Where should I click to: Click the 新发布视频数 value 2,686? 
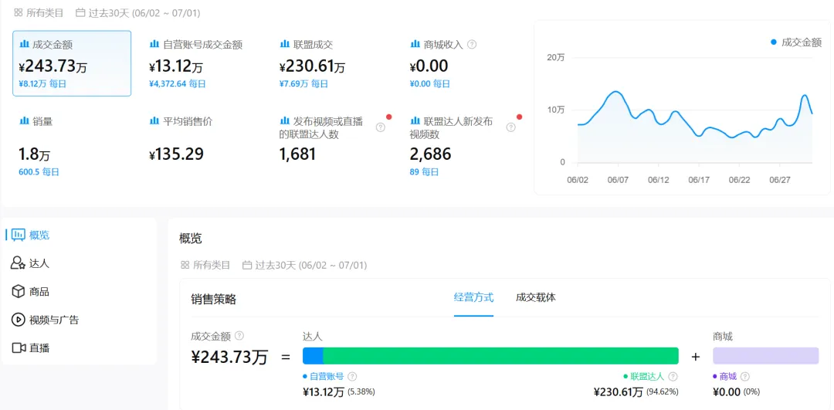pyautogui.click(x=430, y=154)
